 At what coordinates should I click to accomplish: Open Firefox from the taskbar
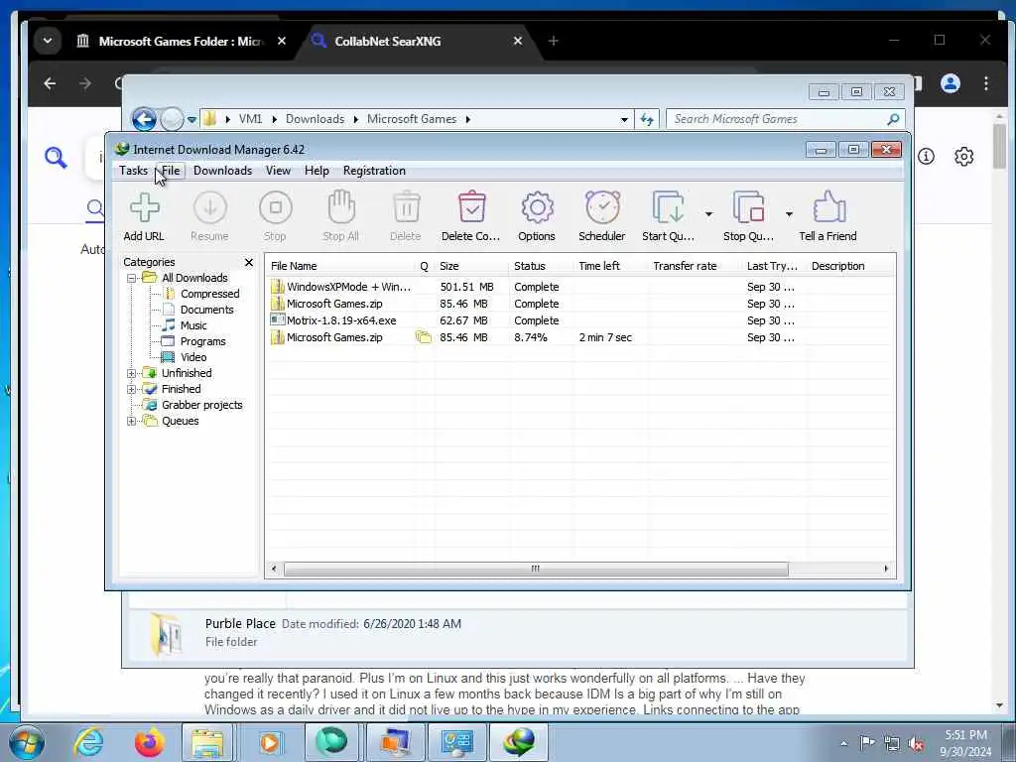(x=149, y=742)
